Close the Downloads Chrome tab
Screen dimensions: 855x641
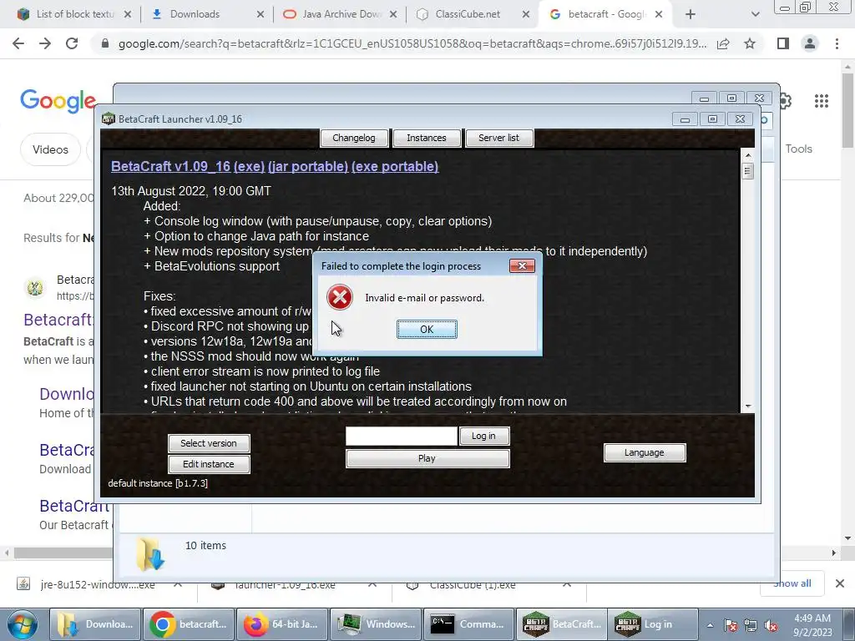261,15
